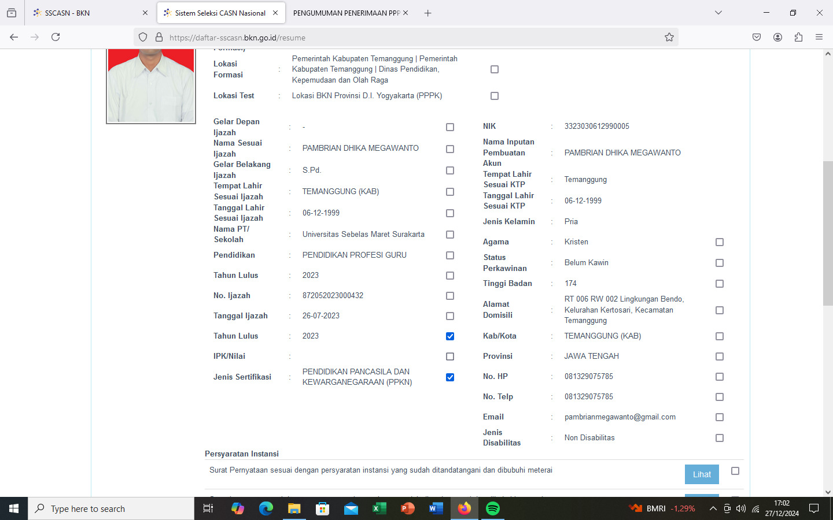The height and width of the screenshot is (520, 833).
Task: Bookmark this page with the star
Action: tap(669, 38)
